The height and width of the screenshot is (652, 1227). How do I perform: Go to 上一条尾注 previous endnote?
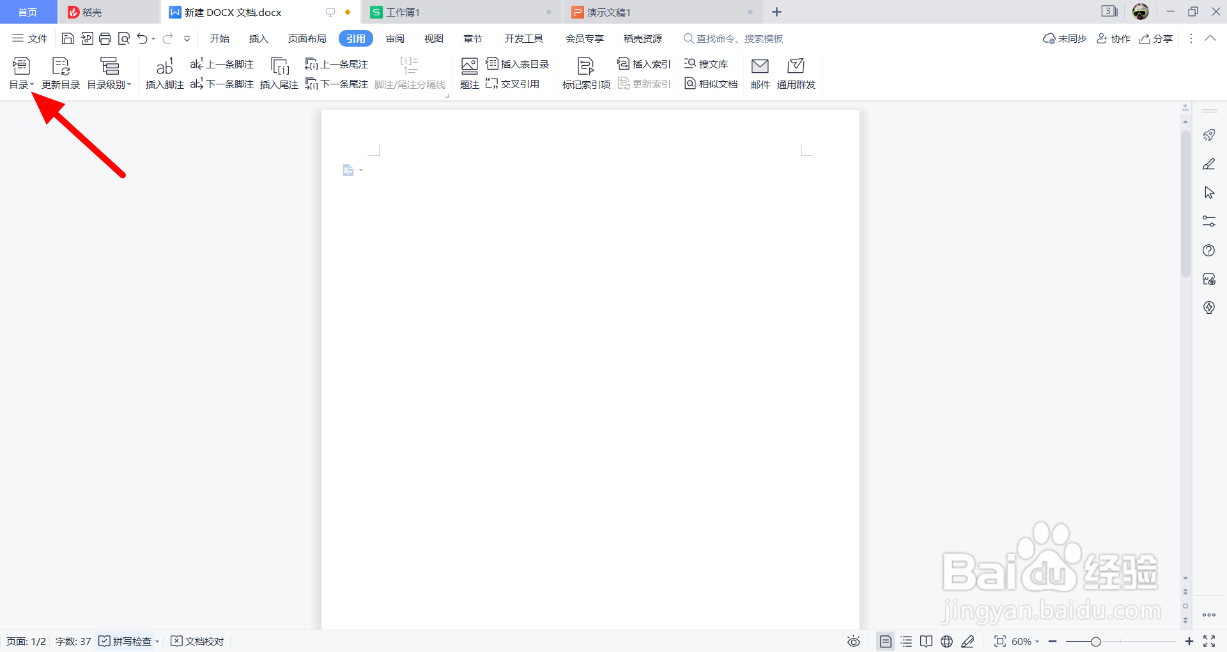337,64
